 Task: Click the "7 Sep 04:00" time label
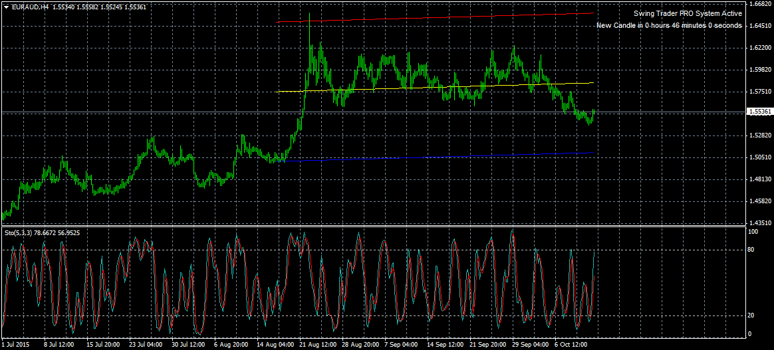click(x=400, y=345)
